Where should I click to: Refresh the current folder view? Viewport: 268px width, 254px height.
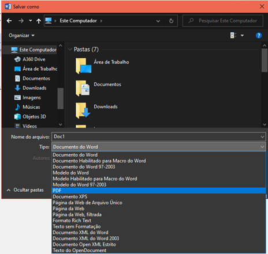pyautogui.click(x=171, y=21)
